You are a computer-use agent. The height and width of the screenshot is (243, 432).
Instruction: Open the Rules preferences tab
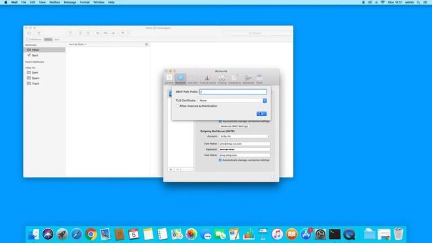[259, 79]
